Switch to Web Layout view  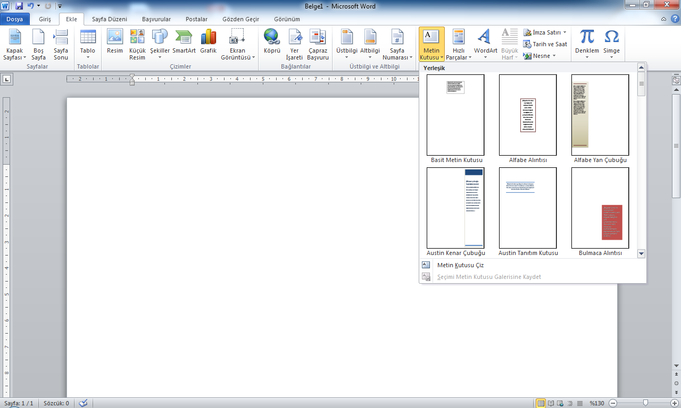pos(561,403)
